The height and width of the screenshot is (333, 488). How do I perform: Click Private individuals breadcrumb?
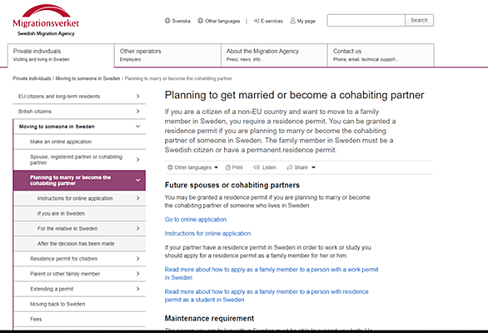[x=32, y=78]
